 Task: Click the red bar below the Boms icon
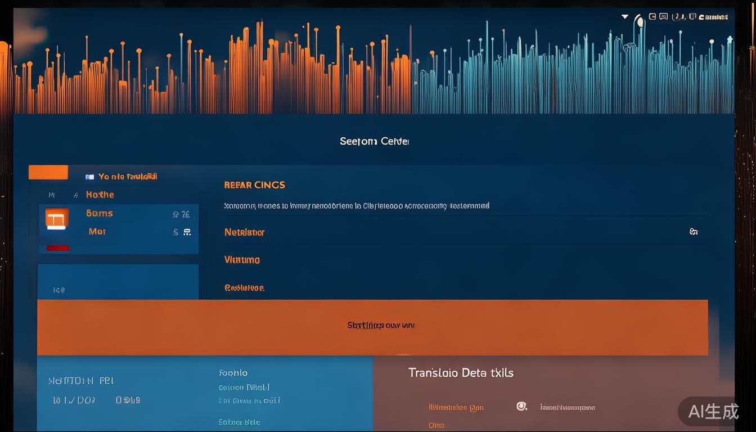[x=58, y=248]
